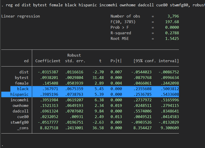Click the 'ed' dependent variable header
Screen dimensions: 205x148
tap(26, 61)
